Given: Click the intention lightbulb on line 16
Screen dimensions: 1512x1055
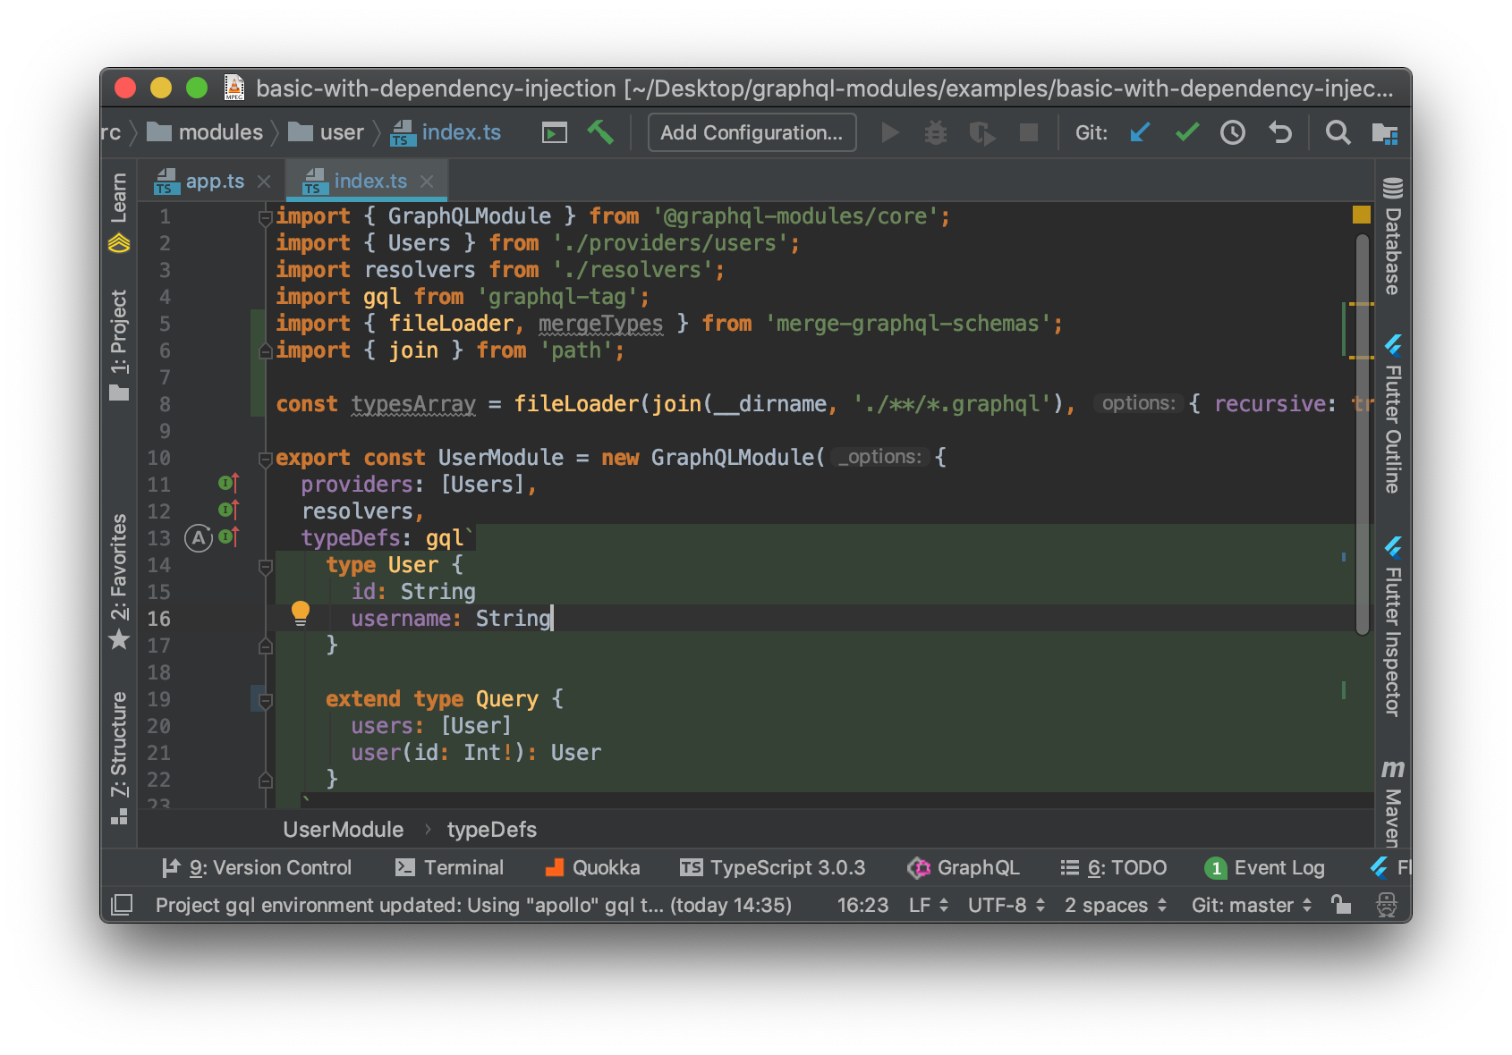Looking at the screenshot, I should coord(301,613).
